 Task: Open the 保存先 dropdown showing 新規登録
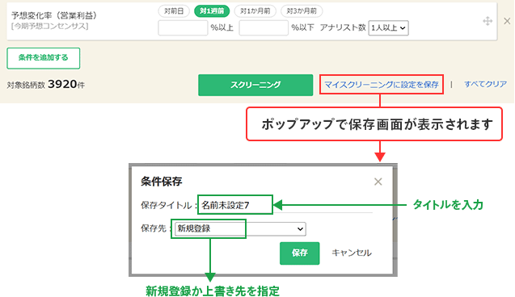[x=240, y=229]
